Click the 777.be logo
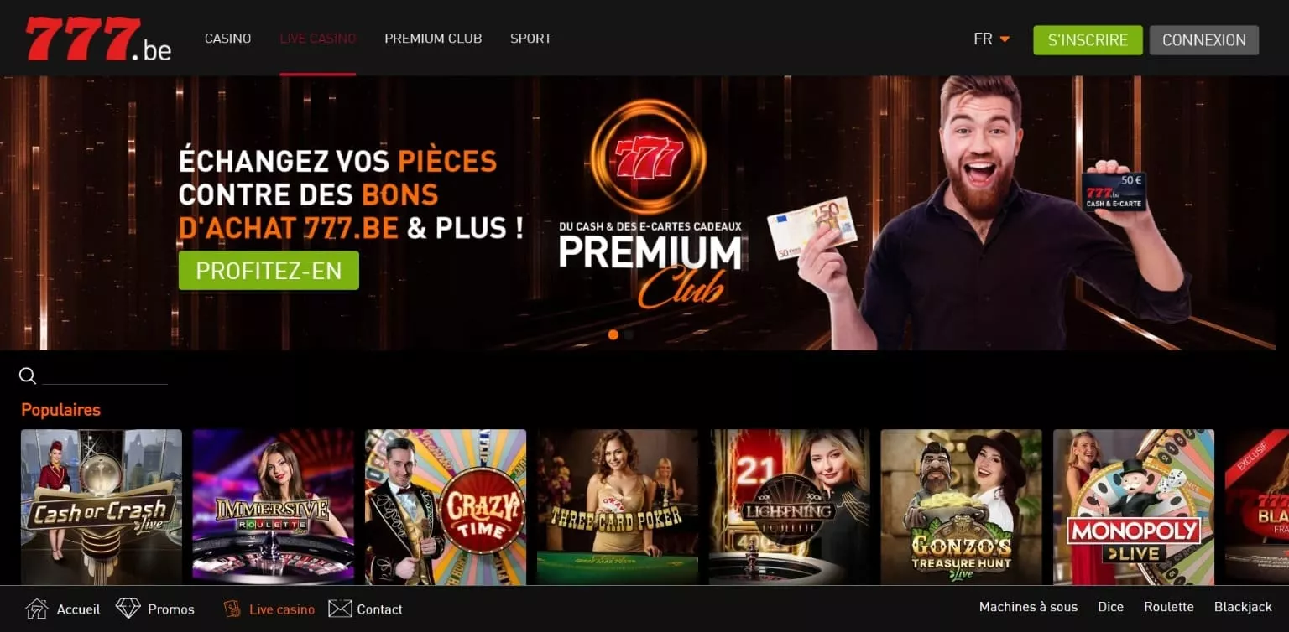The height and width of the screenshot is (632, 1289). coord(98,39)
